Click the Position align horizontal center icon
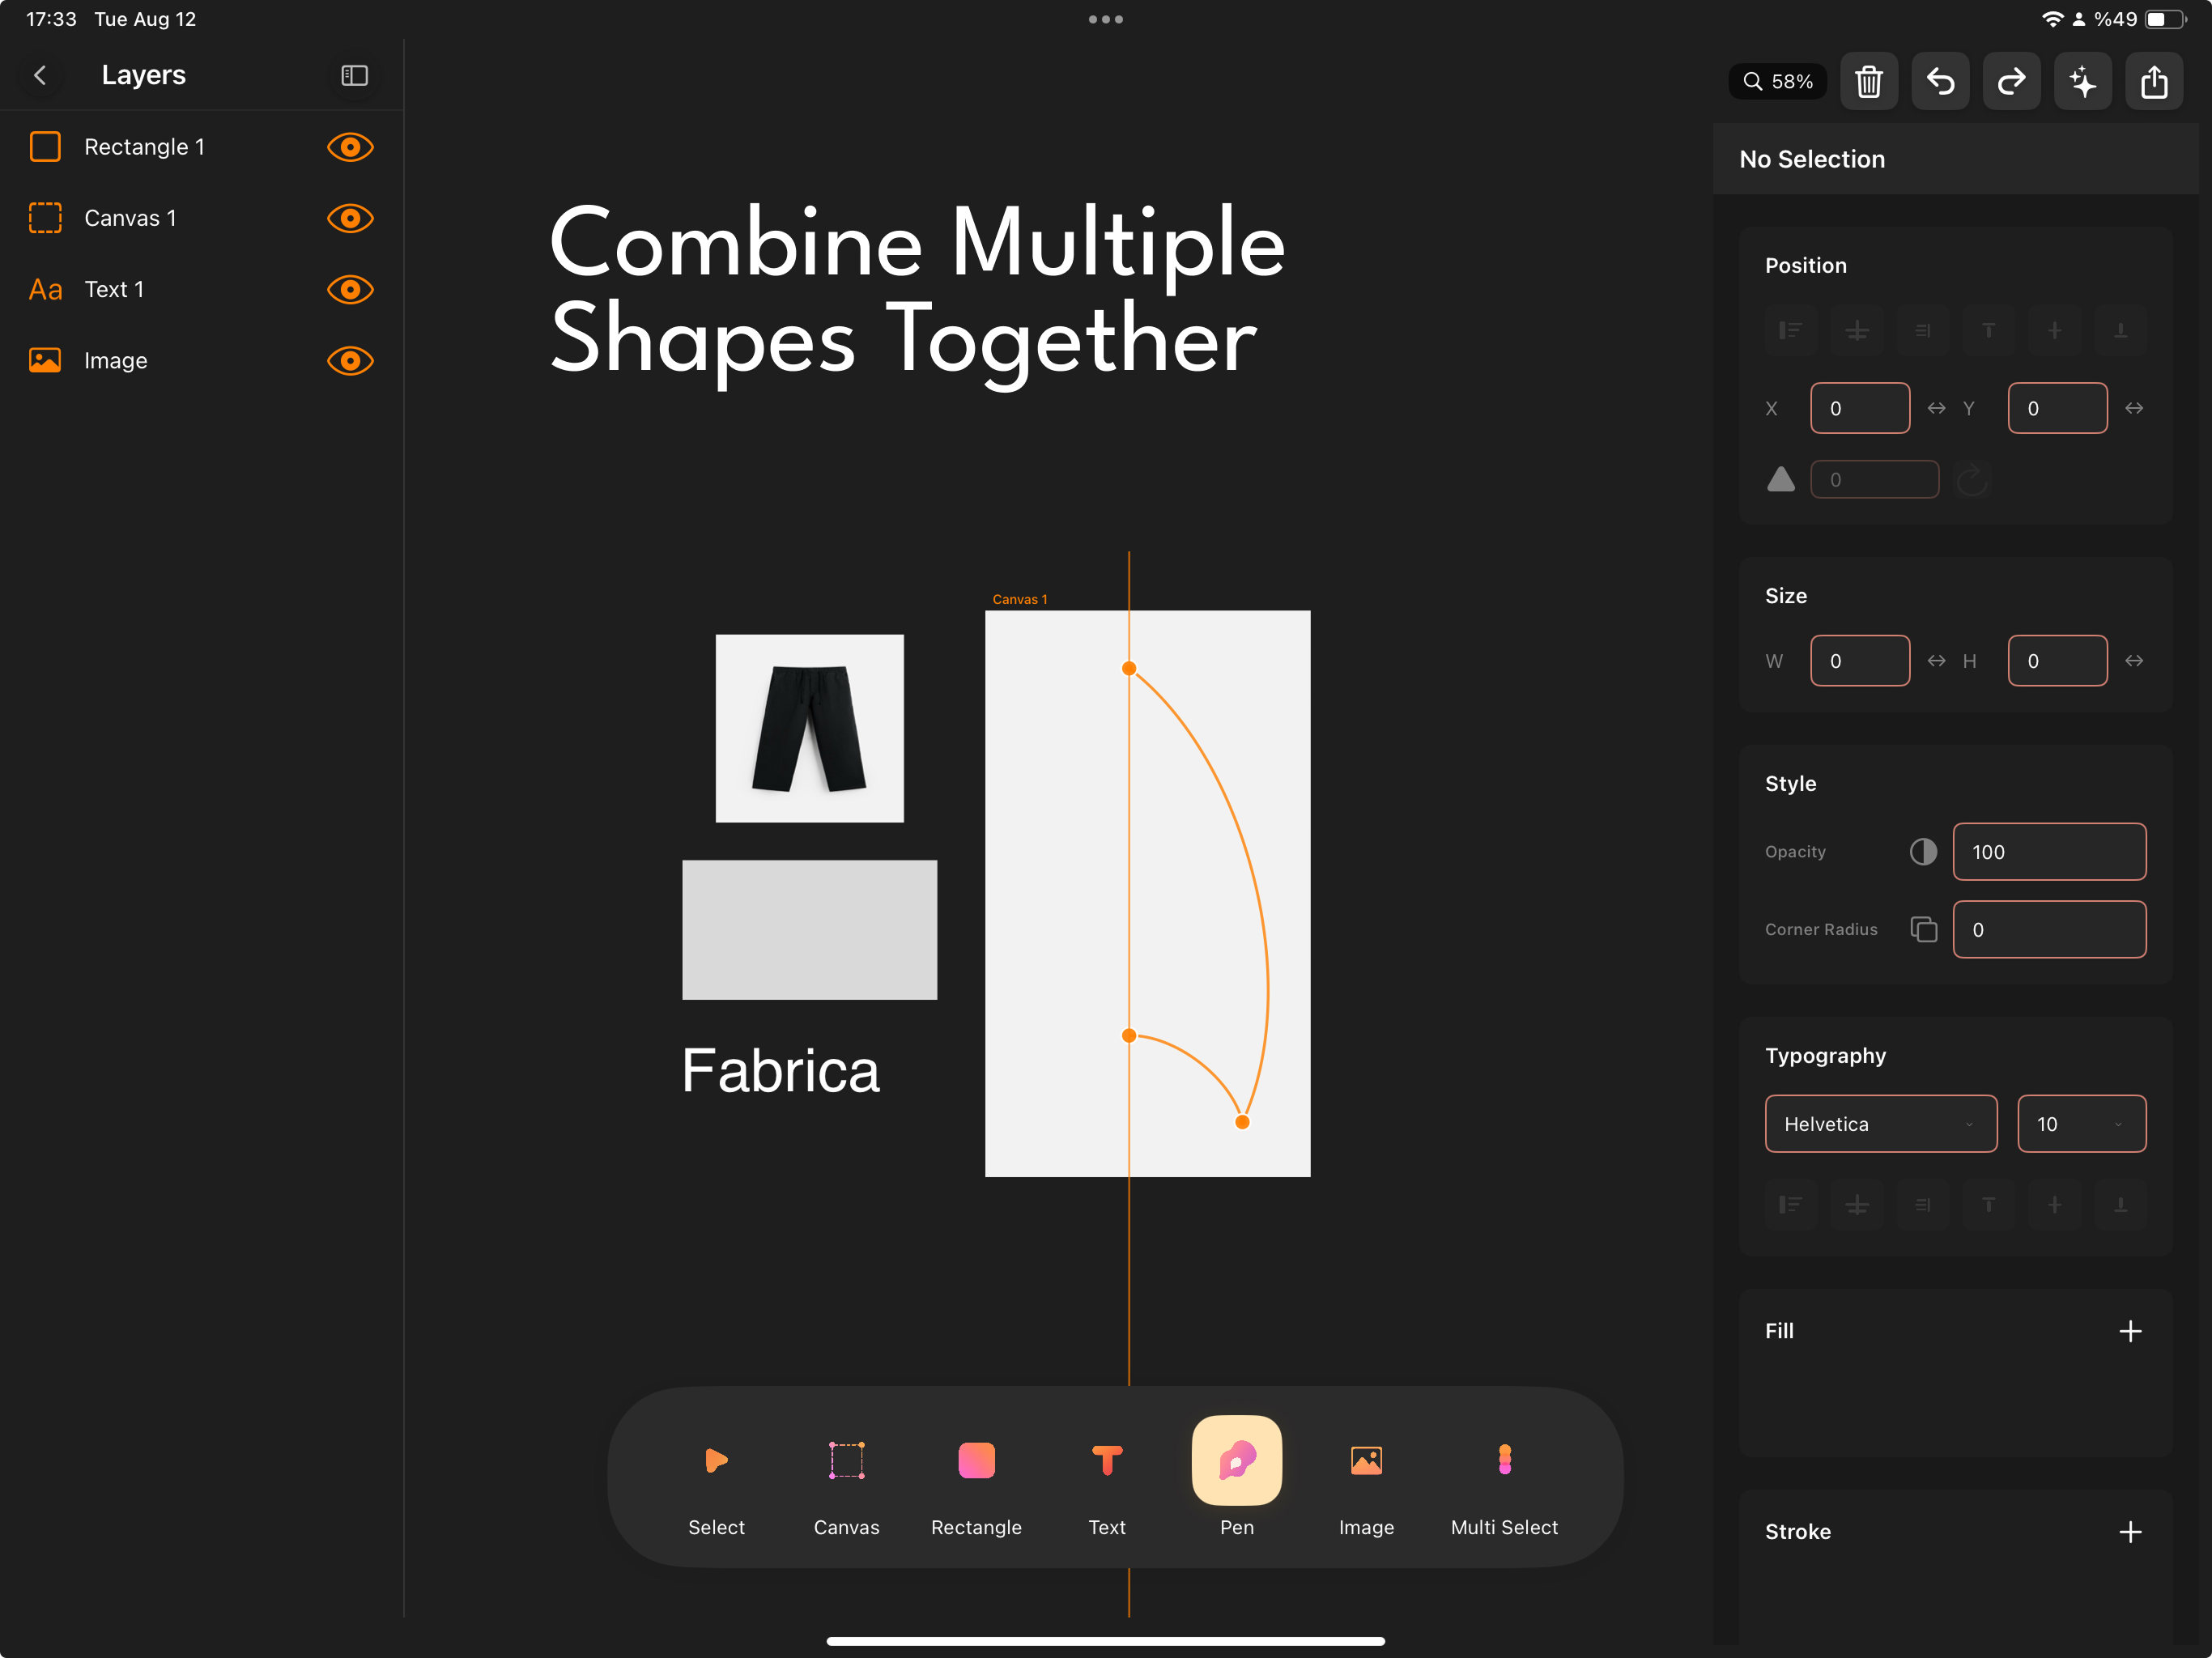 click(1857, 330)
